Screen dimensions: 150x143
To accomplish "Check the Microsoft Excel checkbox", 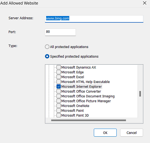I will click(59, 77).
